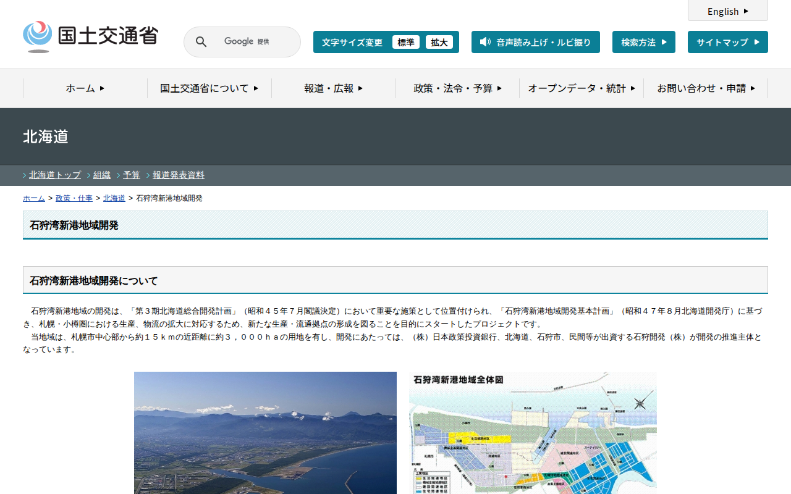Click the magnifying glass search icon

(201, 42)
